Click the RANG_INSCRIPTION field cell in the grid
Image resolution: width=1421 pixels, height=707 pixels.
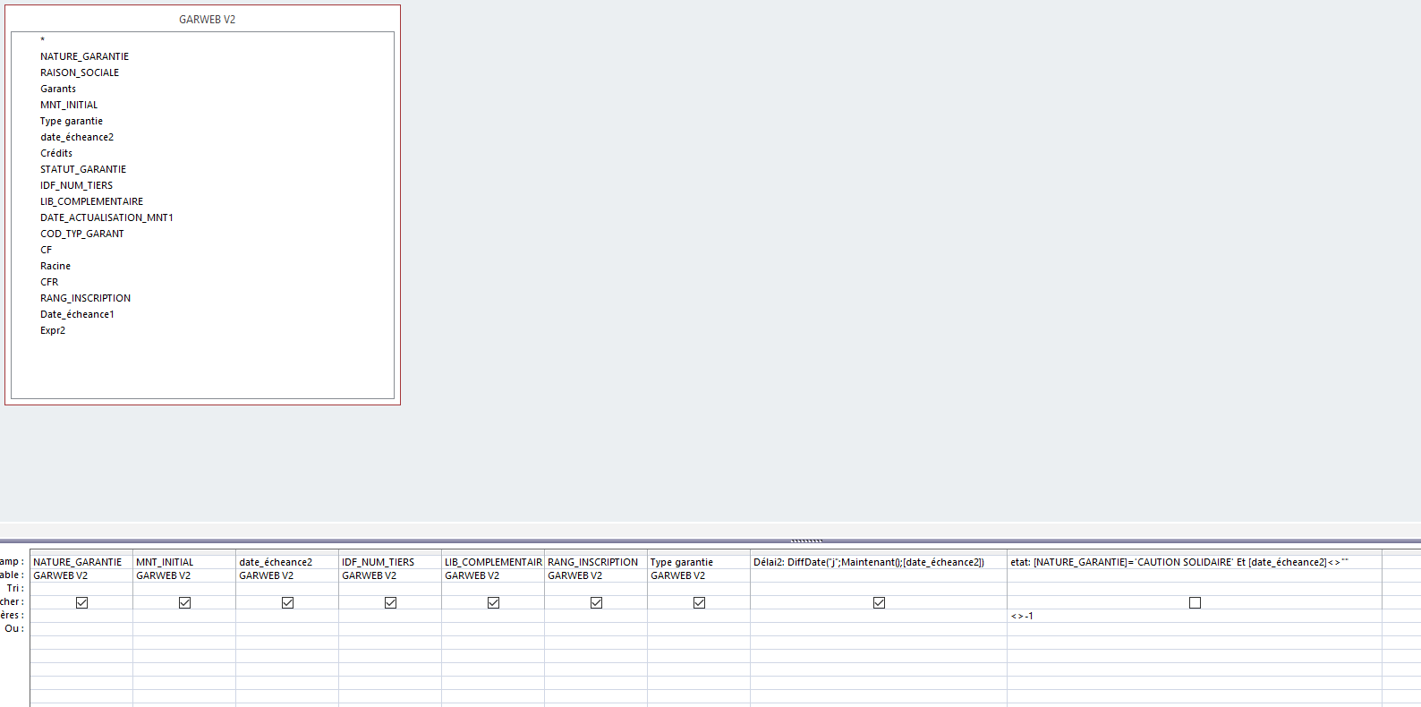coord(596,562)
